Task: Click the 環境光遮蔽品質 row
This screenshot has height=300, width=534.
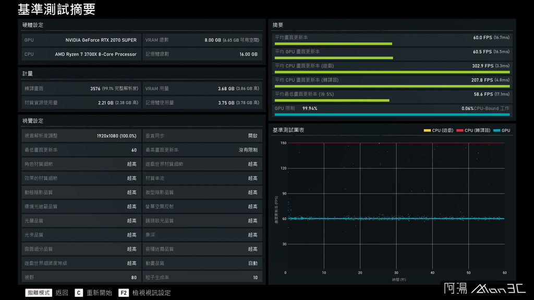Action: point(81,206)
